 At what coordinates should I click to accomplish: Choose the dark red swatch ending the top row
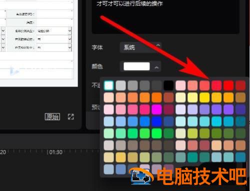(240, 85)
